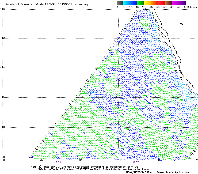The width and height of the screenshot is (198, 174).
Task: Click the gray 0-5 knots color band
Action: [x=120, y=3]
